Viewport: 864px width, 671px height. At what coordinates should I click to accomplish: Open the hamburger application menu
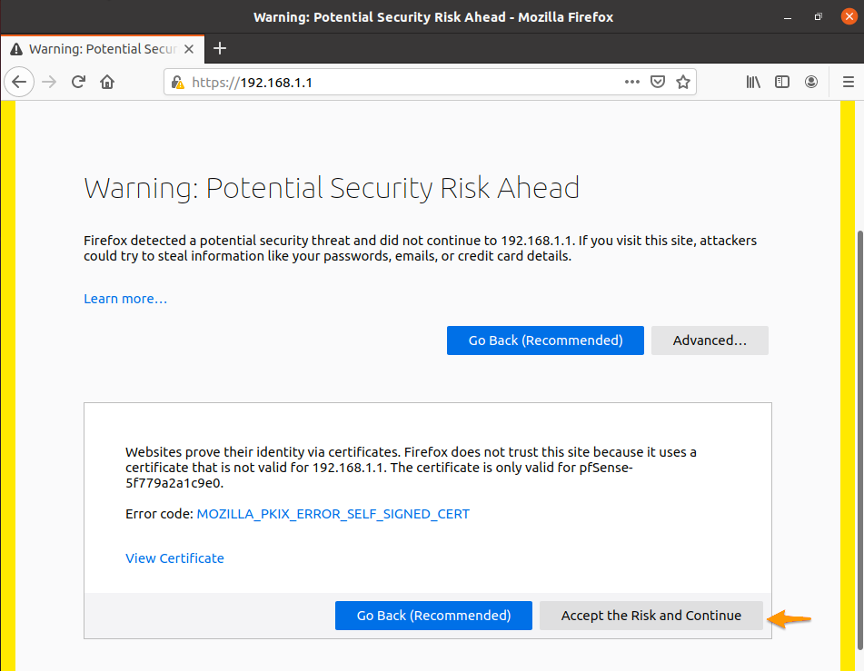click(x=848, y=82)
